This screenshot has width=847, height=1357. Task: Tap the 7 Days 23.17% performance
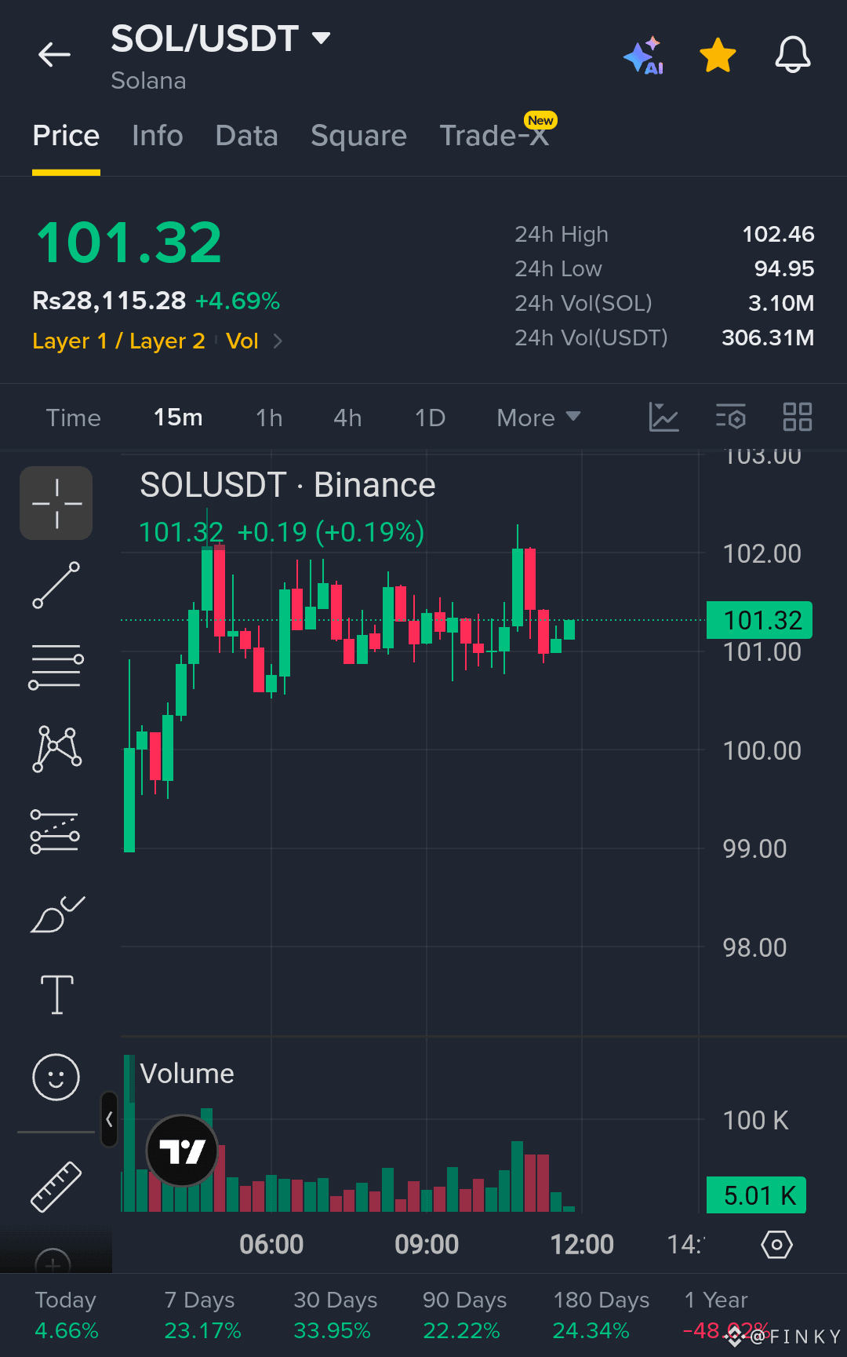pos(202,1315)
